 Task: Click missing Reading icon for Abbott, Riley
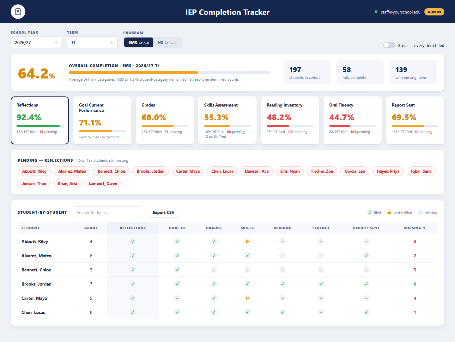click(x=282, y=241)
